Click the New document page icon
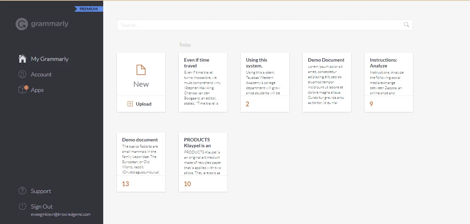Image resolution: width=470 pixels, height=224 pixels. pos(141,70)
